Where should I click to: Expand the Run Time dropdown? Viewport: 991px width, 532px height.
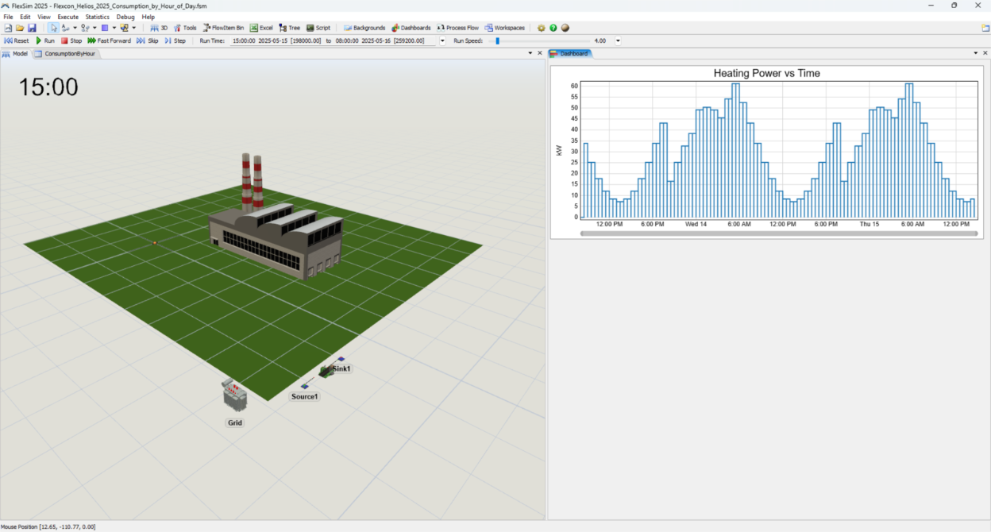pyautogui.click(x=442, y=40)
